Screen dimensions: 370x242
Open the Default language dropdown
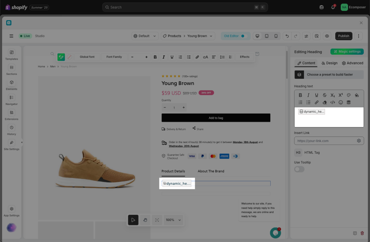[x=145, y=36]
